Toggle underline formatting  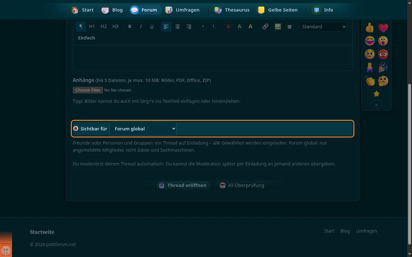tap(152, 27)
